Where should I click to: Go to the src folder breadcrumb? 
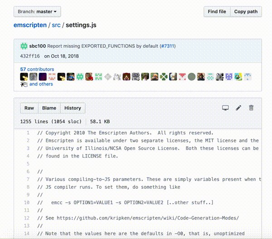56,25
